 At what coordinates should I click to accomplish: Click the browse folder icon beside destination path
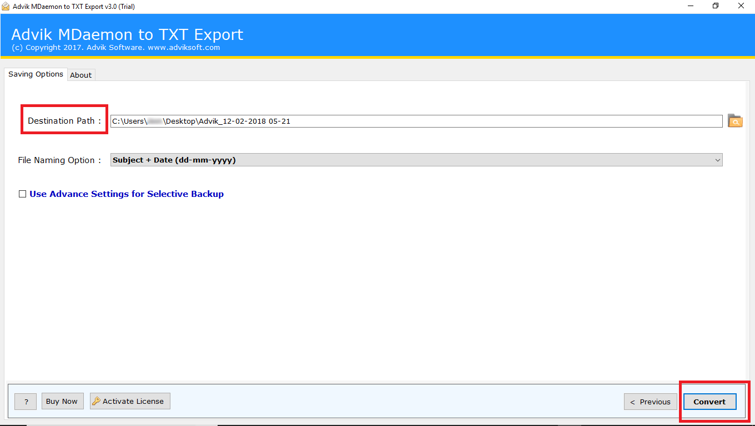coord(735,121)
